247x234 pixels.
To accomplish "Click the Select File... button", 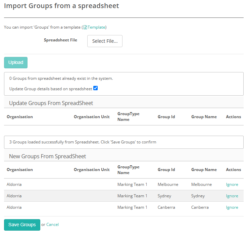I will (x=105, y=41).
